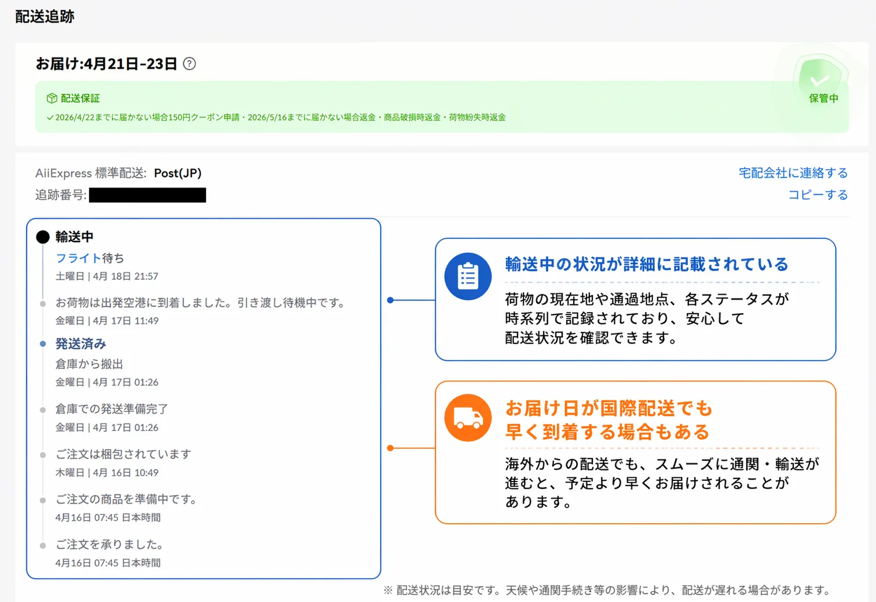This screenshot has height=602, width=876.
Task: Toggle the 倉庫での発送準備完了 timeline dot
Action: (x=42, y=410)
